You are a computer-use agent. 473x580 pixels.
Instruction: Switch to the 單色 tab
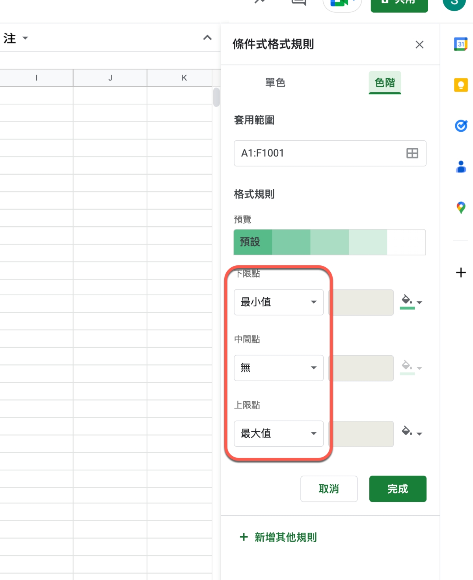point(275,83)
